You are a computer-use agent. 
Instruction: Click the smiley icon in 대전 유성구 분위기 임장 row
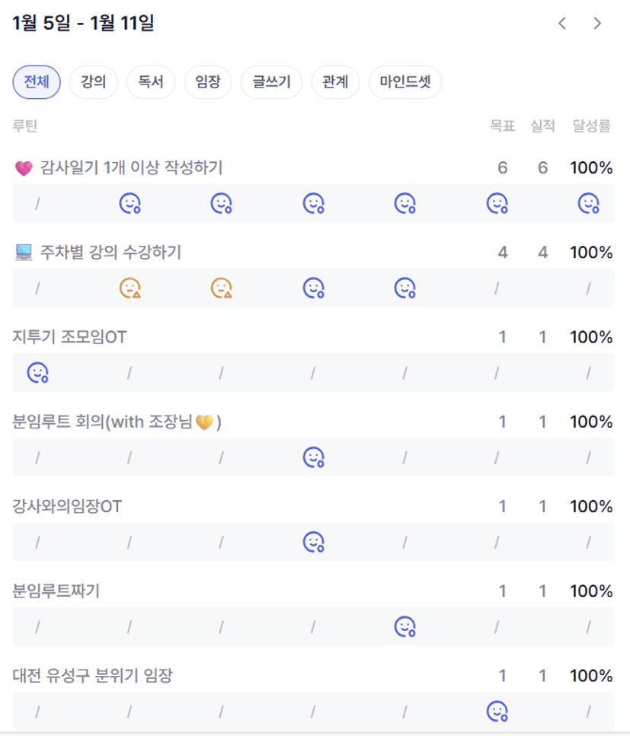pyautogui.click(x=497, y=711)
